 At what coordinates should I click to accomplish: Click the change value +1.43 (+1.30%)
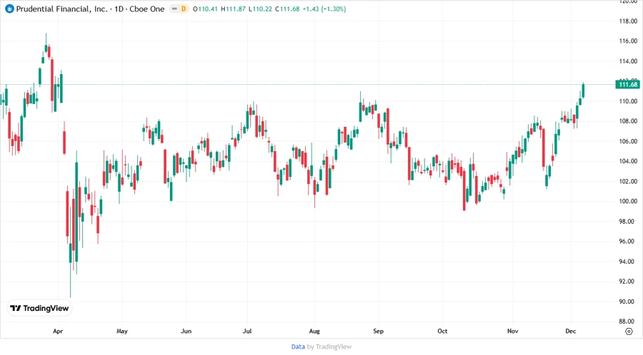click(x=324, y=9)
